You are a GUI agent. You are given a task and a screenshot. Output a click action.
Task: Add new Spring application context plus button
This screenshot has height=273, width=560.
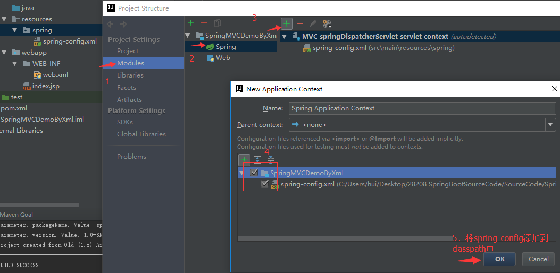[x=287, y=23]
